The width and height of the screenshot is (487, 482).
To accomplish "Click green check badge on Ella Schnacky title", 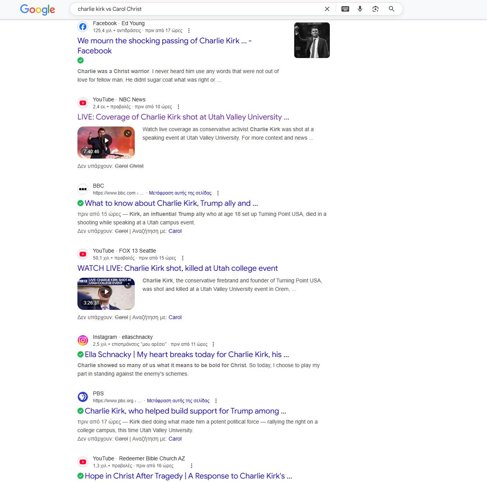I will point(81,354).
